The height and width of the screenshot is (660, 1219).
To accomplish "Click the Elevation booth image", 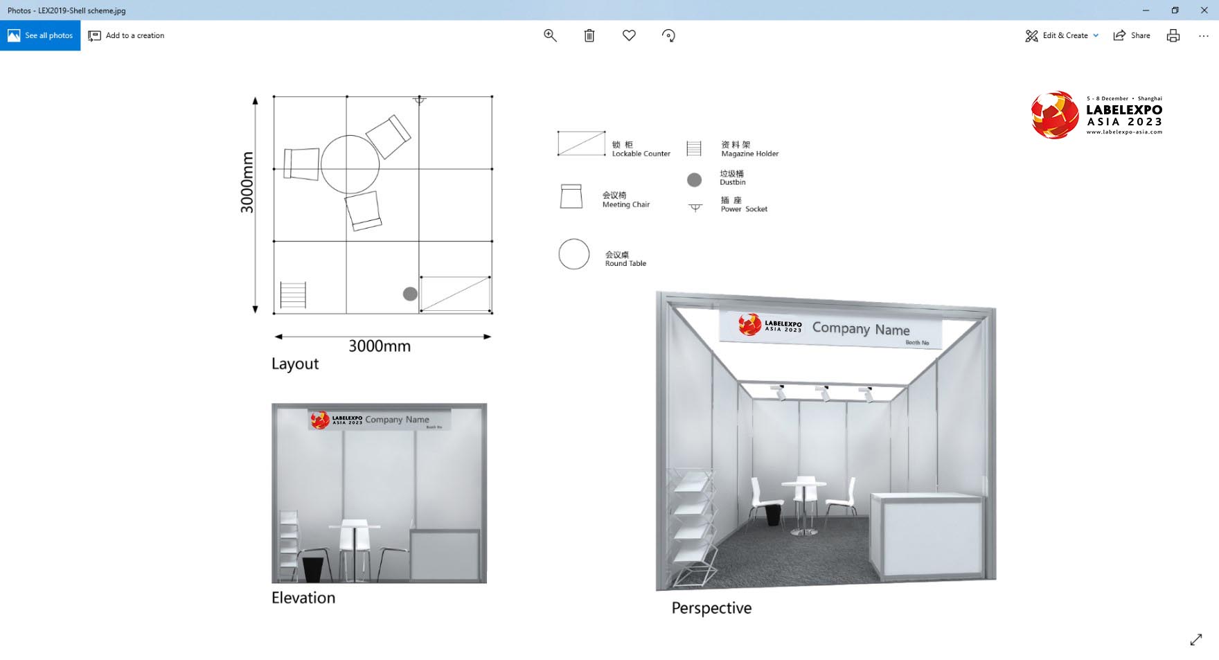I will [379, 493].
